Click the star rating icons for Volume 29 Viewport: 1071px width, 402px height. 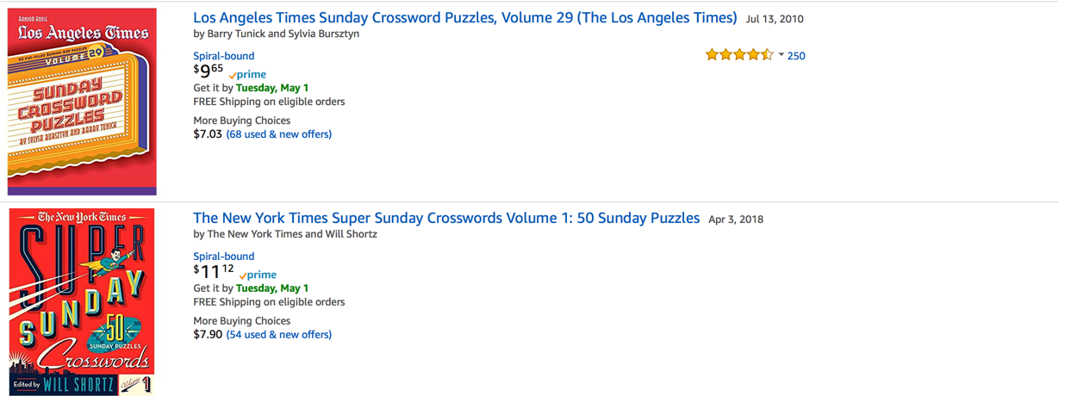[738, 55]
